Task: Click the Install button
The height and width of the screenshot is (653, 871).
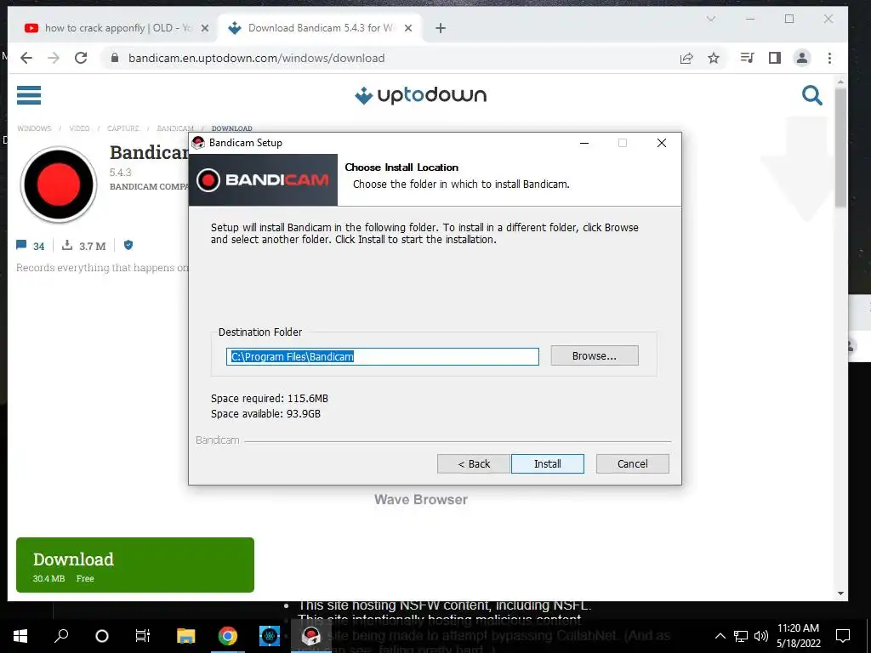Action: [547, 463]
